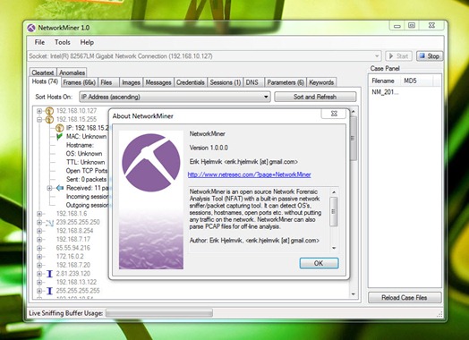Image resolution: width=469 pixels, height=340 pixels.
Task: Select the Open TCP Ports tree row
Action: tap(87, 171)
